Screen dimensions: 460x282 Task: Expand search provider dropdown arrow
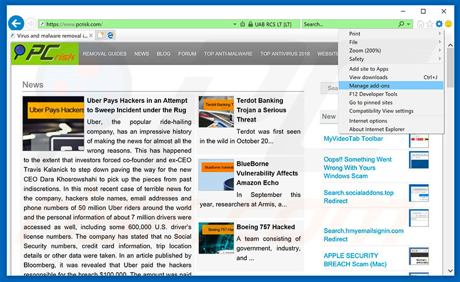point(408,24)
